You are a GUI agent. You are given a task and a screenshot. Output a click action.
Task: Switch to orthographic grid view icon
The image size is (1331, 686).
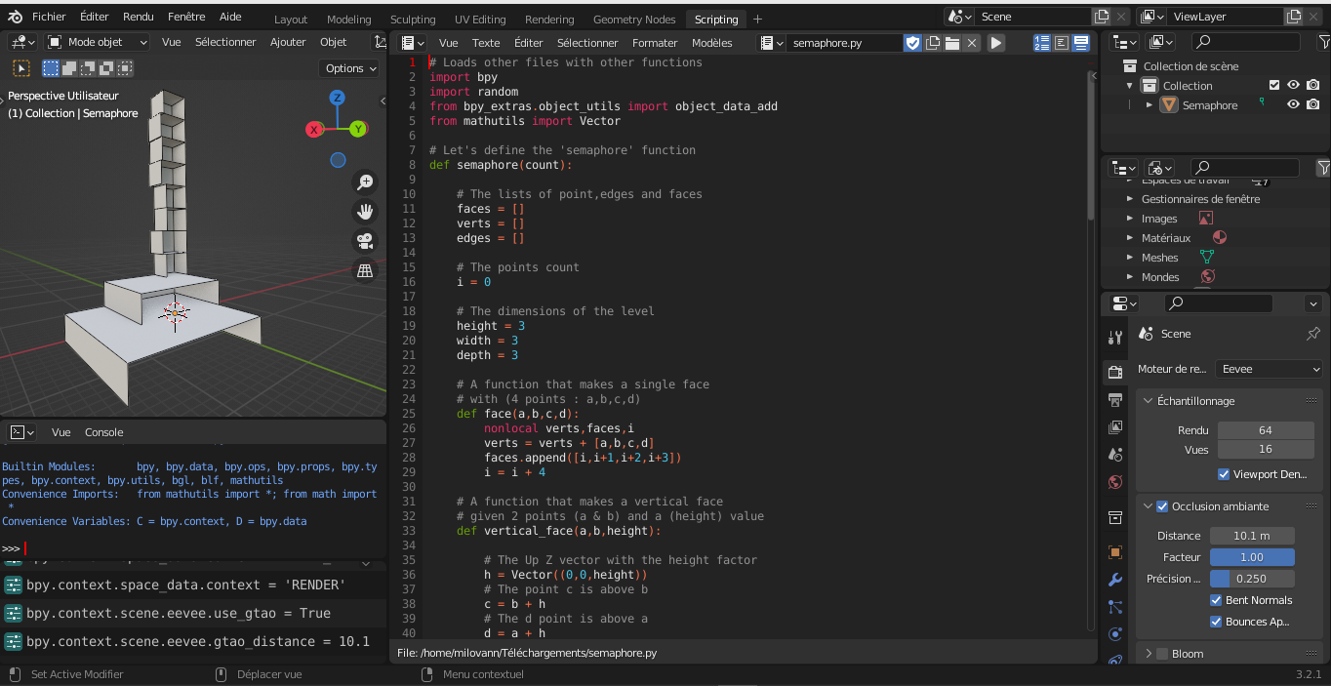pyautogui.click(x=365, y=271)
